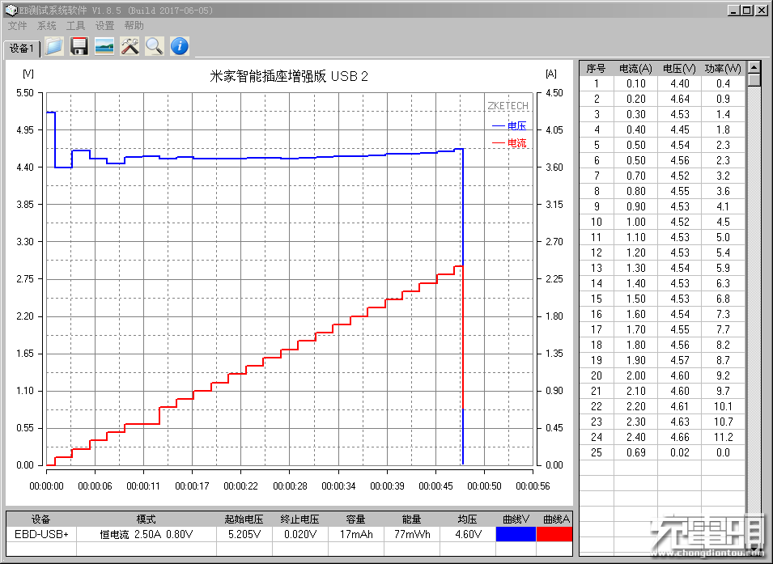The height and width of the screenshot is (564, 773).
Task: Open the 系统 menu
Action: pos(46,26)
